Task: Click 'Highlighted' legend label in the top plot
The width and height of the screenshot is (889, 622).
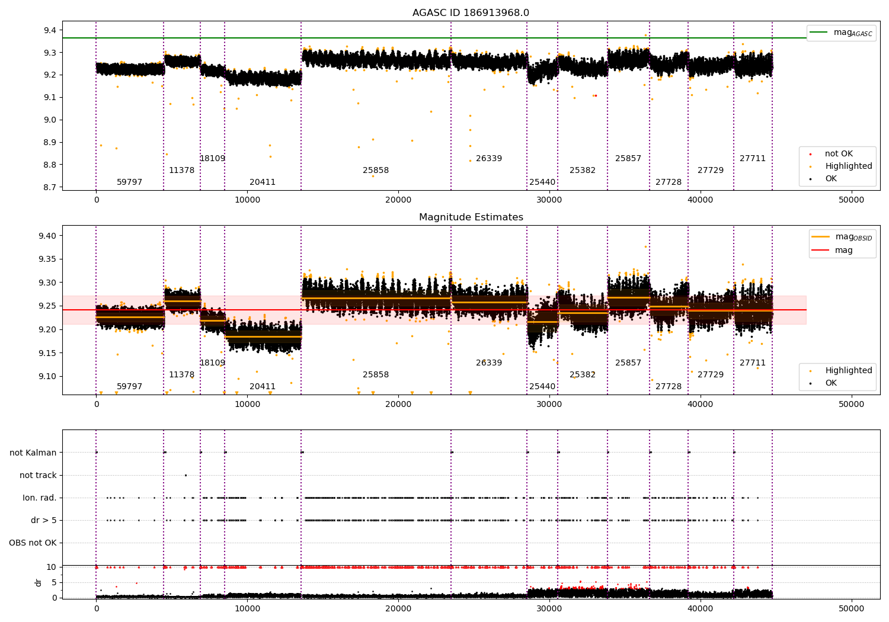Action: pyautogui.click(x=849, y=166)
